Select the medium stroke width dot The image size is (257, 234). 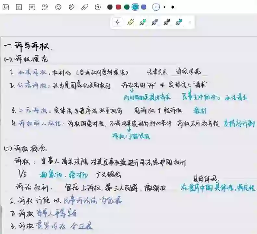click(165, 7)
